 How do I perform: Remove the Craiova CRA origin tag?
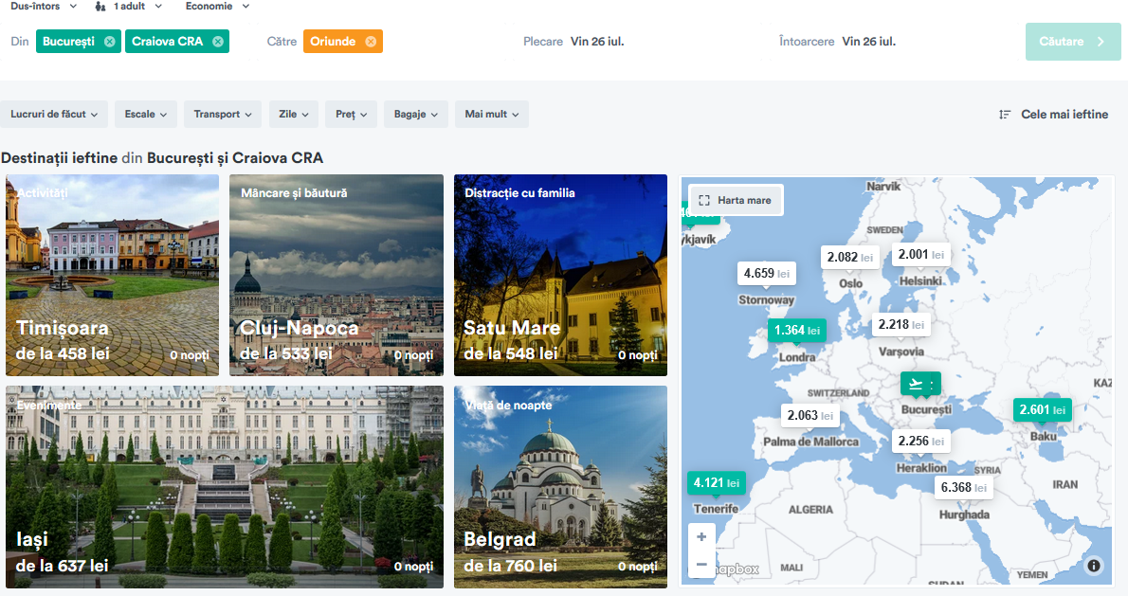[x=218, y=42]
